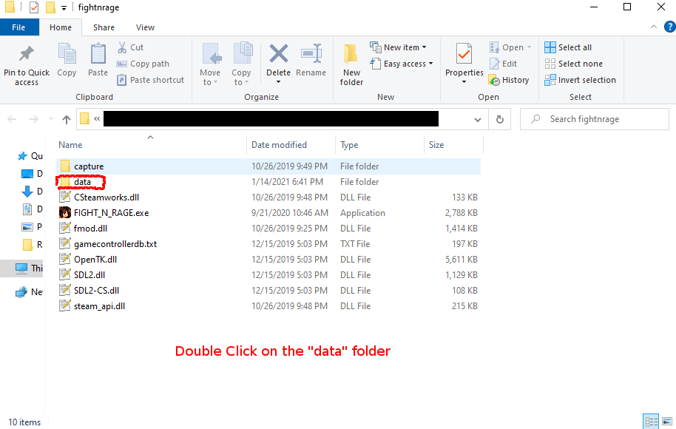
Task: Select SDL2.dll file
Action: 268,275
